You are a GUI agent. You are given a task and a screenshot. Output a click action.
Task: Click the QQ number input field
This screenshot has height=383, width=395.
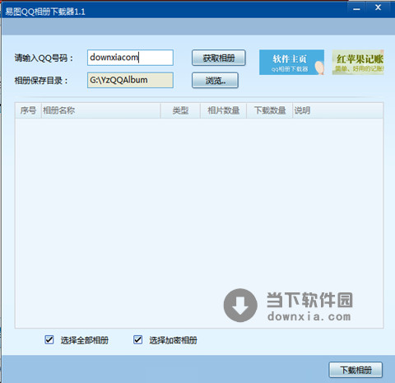130,58
